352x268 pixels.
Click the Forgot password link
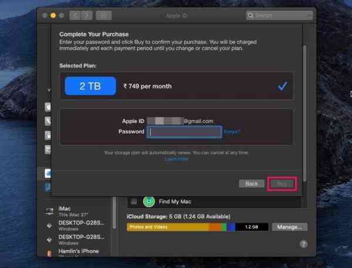tap(232, 132)
